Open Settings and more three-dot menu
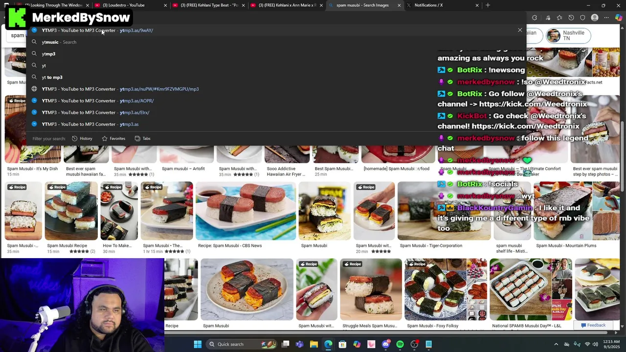Screen dimensions: 626x352 607,18
